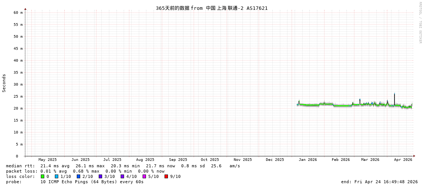The width and height of the screenshot is (424, 187).
Task: Click the RRDTOOL / TOBI OETIKER watermark
Action: [x=420, y=23]
